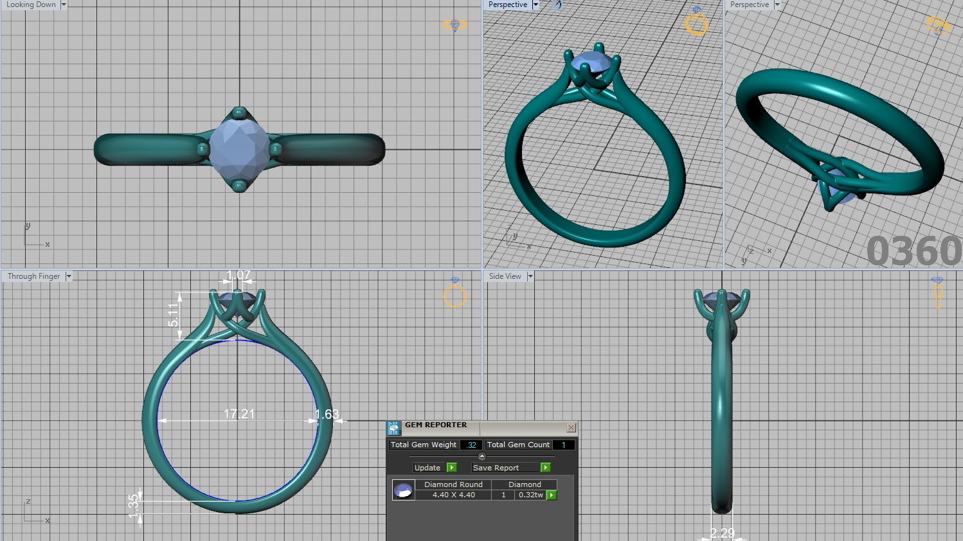The width and height of the screenshot is (963, 541).
Task: Click the 1.63 band thickness dimension
Action: coord(327,414)
